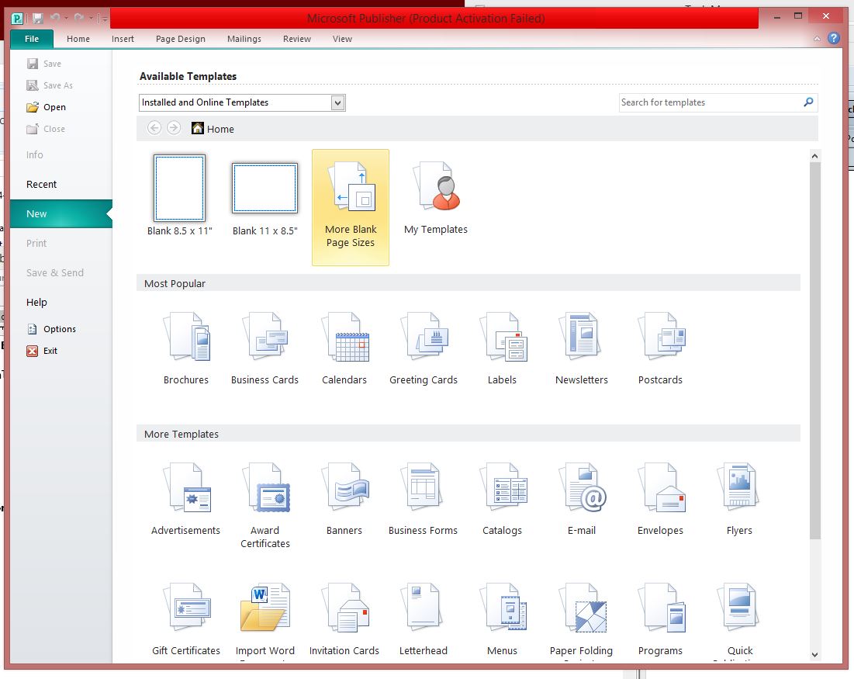The image size is (854, 679).
Task: Click the Import Word Documents icon
Action: pyautogui.click(x=264, y=608)
